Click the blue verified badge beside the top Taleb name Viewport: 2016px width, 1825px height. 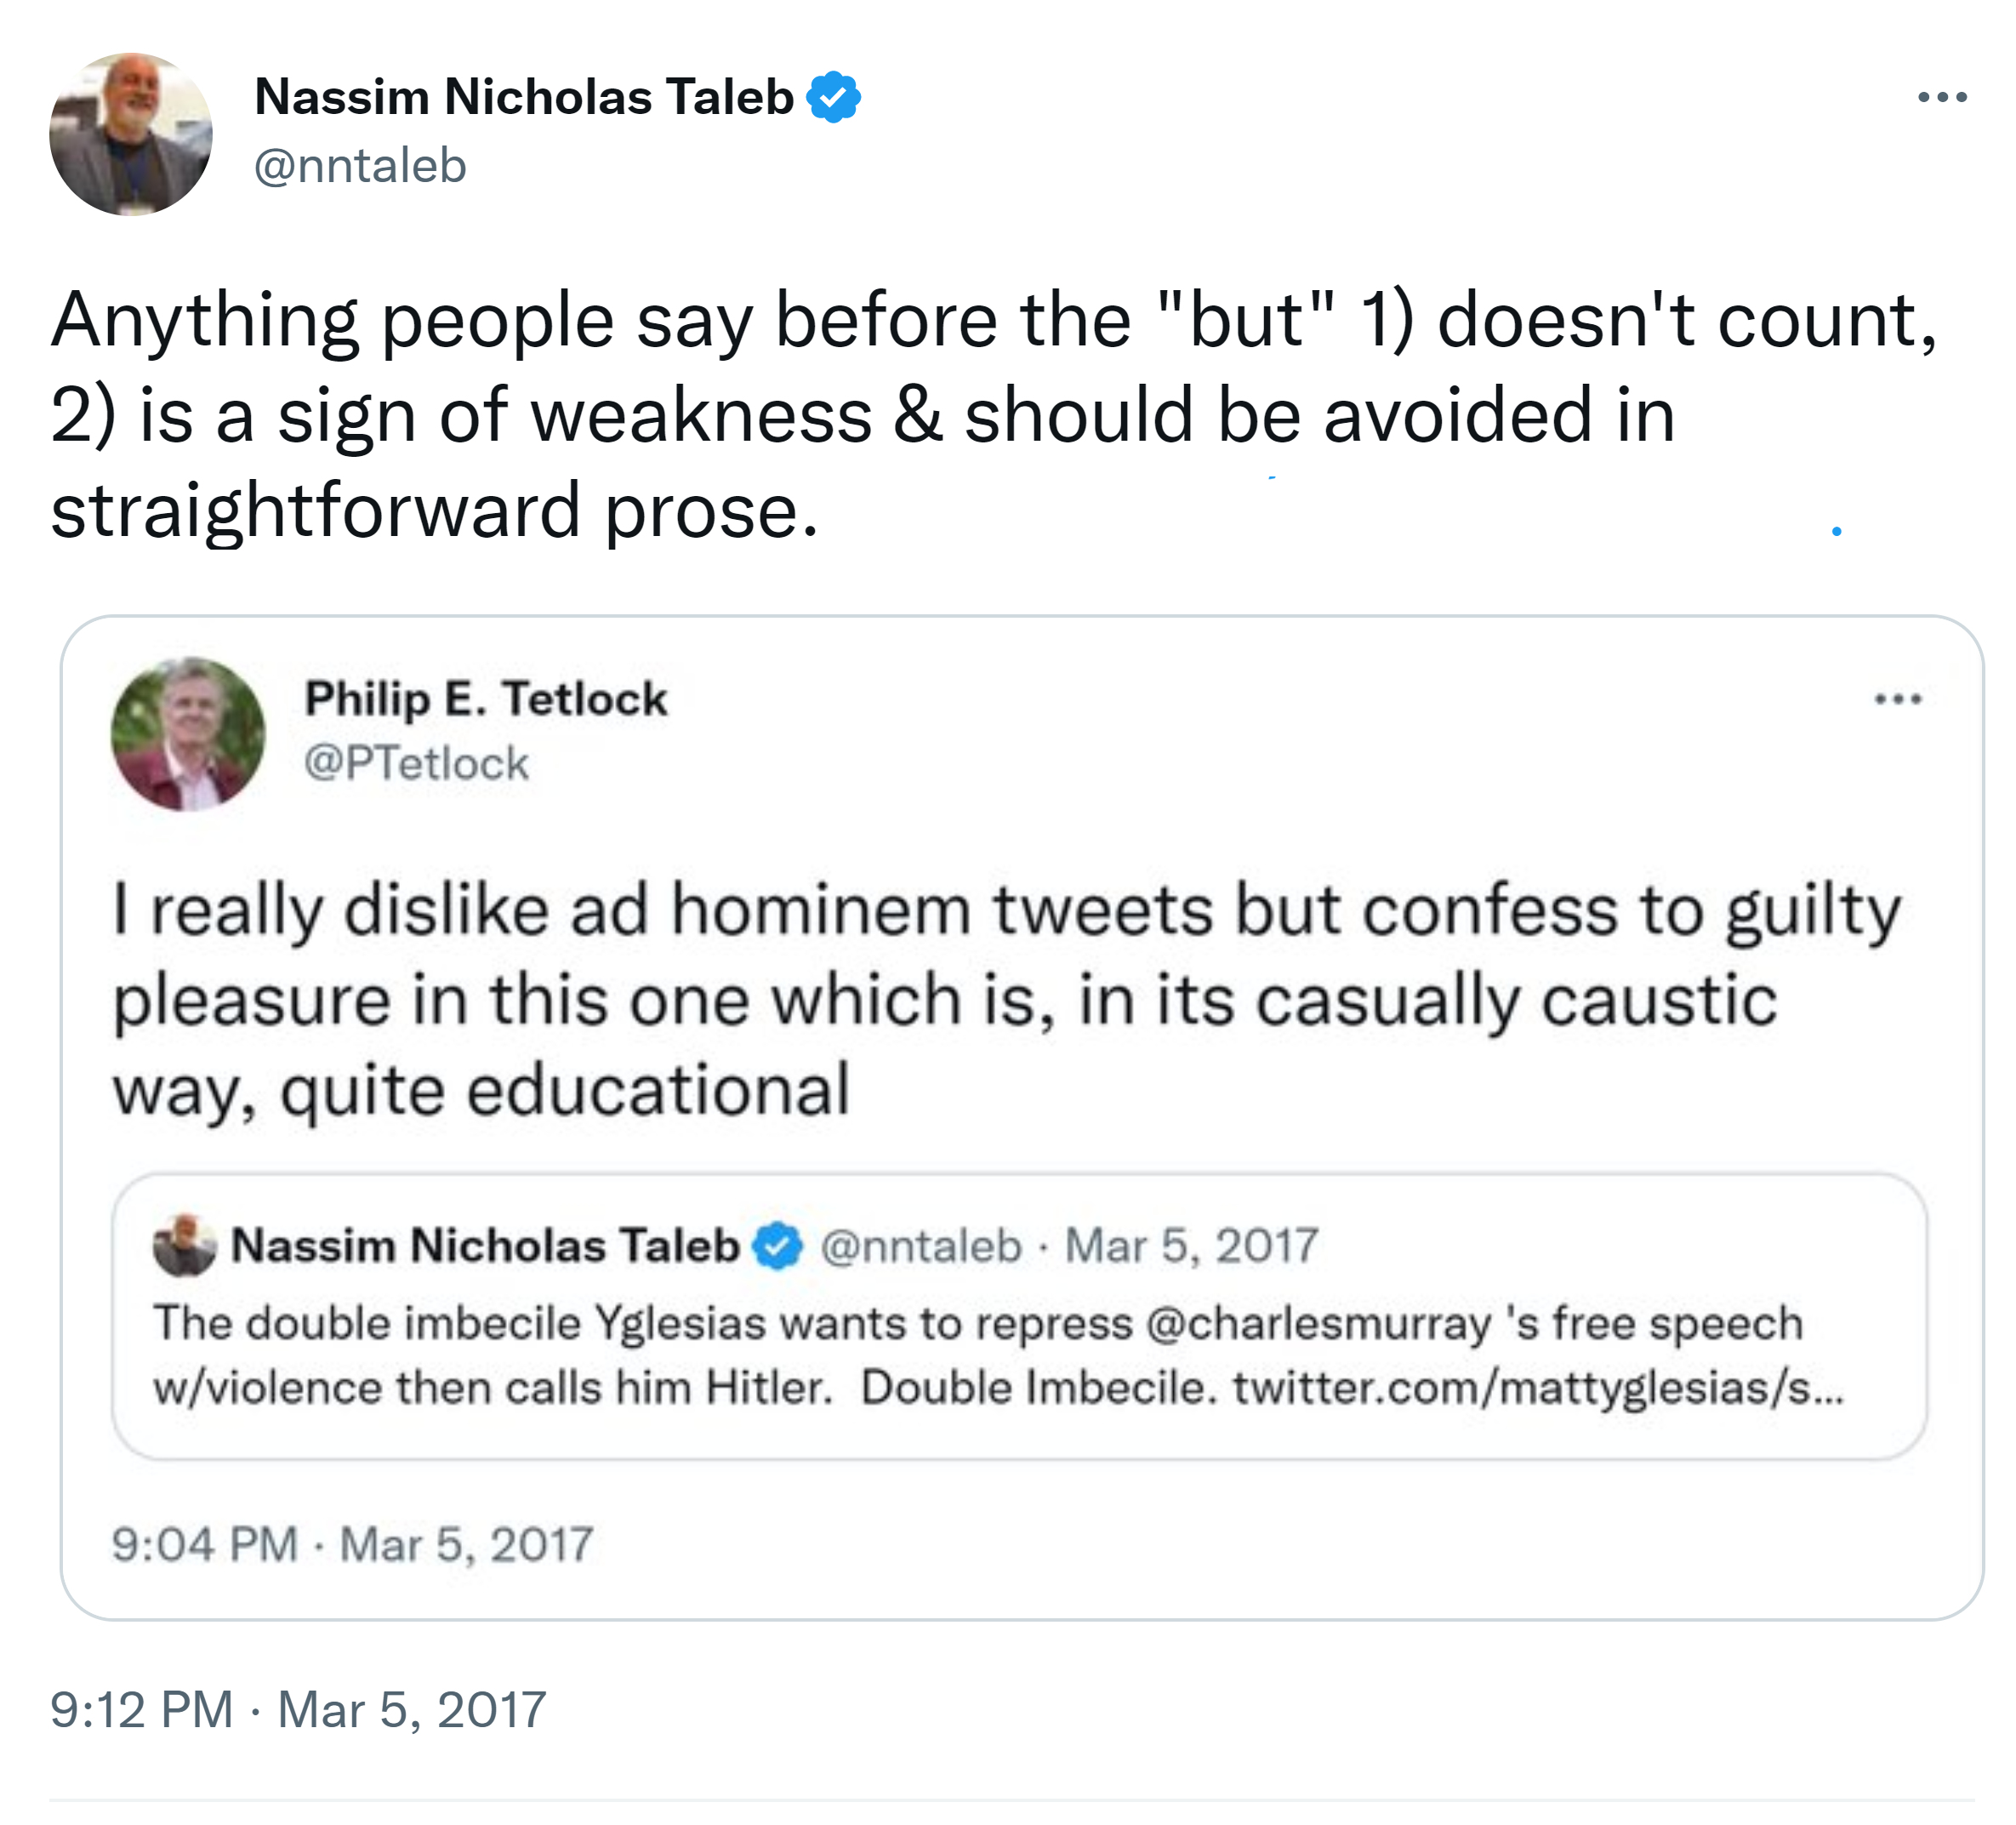833,98
